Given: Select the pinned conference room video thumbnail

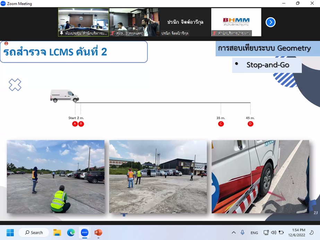Looking at the screenshot, I should 83,22.
